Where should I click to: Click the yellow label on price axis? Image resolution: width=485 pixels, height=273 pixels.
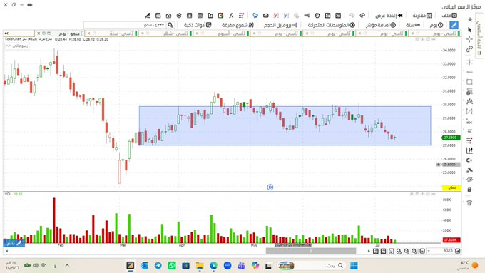[x=451, y=187]
